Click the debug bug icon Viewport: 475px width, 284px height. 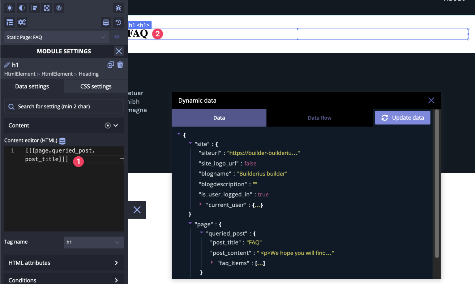pyautogui.click(x=118, y=8)
